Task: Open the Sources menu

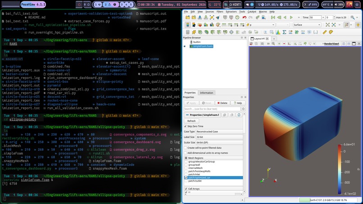Action: pyautogui.click(x=209, y=12)
